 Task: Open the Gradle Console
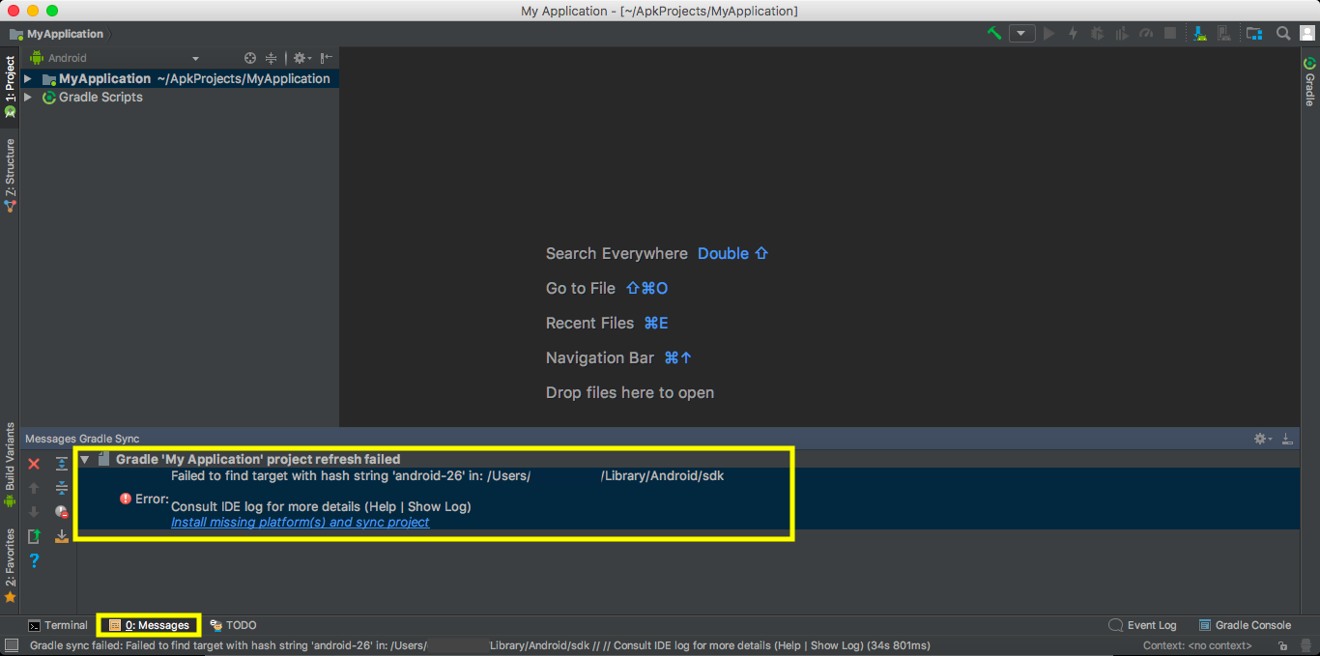point(1245,625)
